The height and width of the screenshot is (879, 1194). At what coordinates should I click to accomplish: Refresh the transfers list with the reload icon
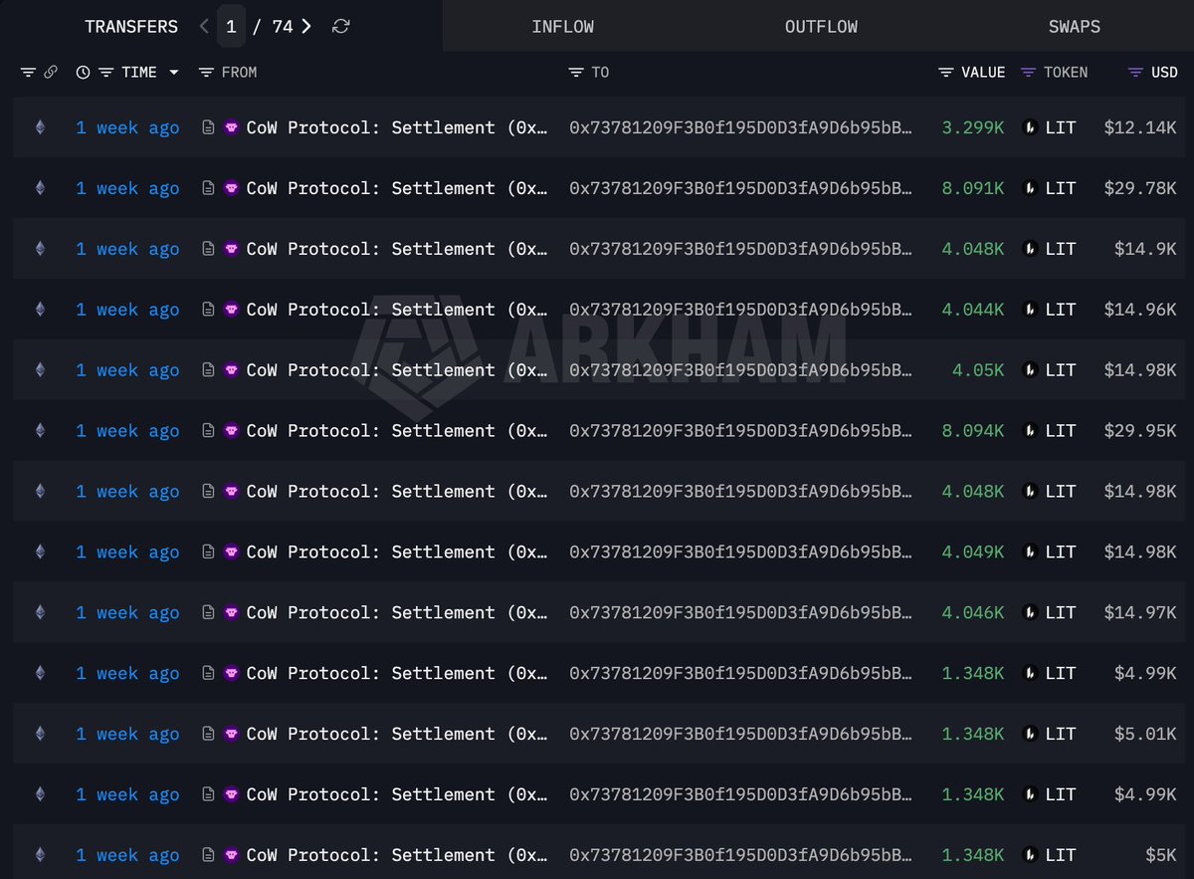340,27
